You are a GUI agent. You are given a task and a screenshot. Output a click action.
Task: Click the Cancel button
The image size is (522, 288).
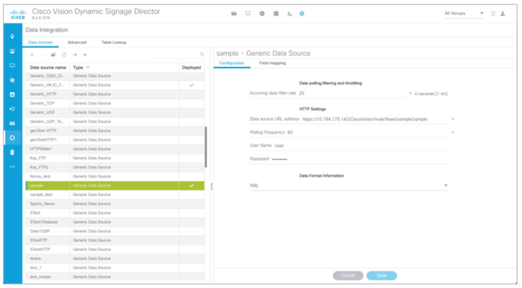click(348, 276)
